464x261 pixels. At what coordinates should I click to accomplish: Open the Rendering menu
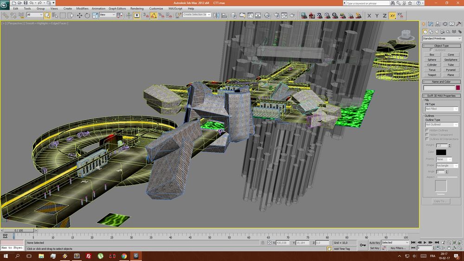pyautogui.click(x=137, y=8)
